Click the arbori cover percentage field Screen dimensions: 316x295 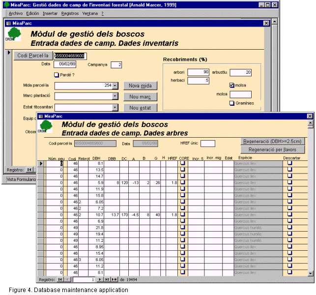pos(199,72)
